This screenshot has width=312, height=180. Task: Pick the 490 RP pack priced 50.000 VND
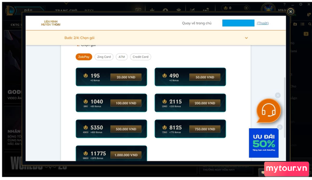pos(190,77)
